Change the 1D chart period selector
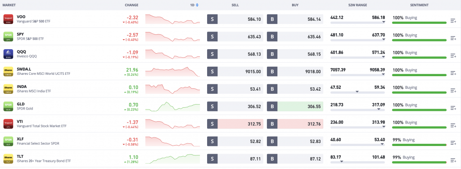This screenshot has height=169, width=461. coord(194,5)
